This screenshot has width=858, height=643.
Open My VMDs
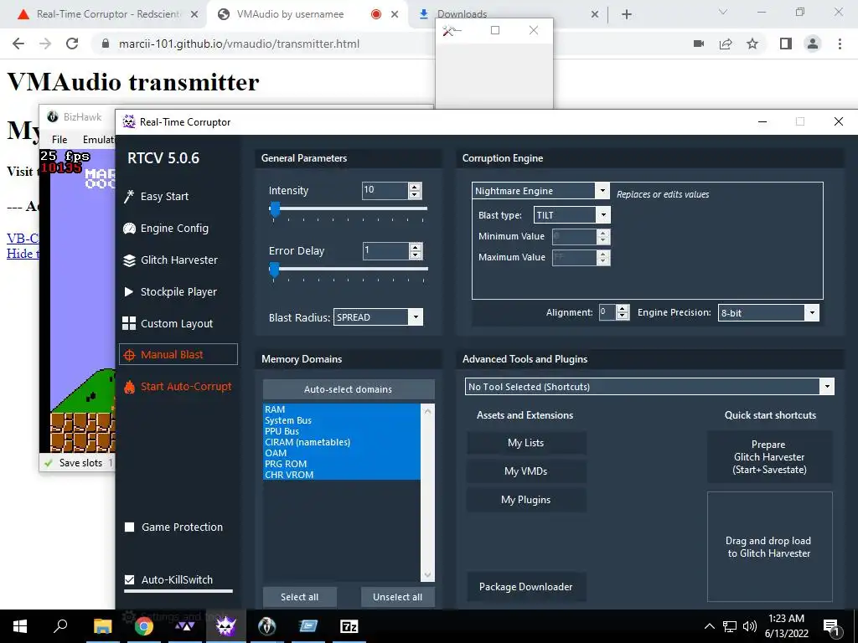point(526,471)
